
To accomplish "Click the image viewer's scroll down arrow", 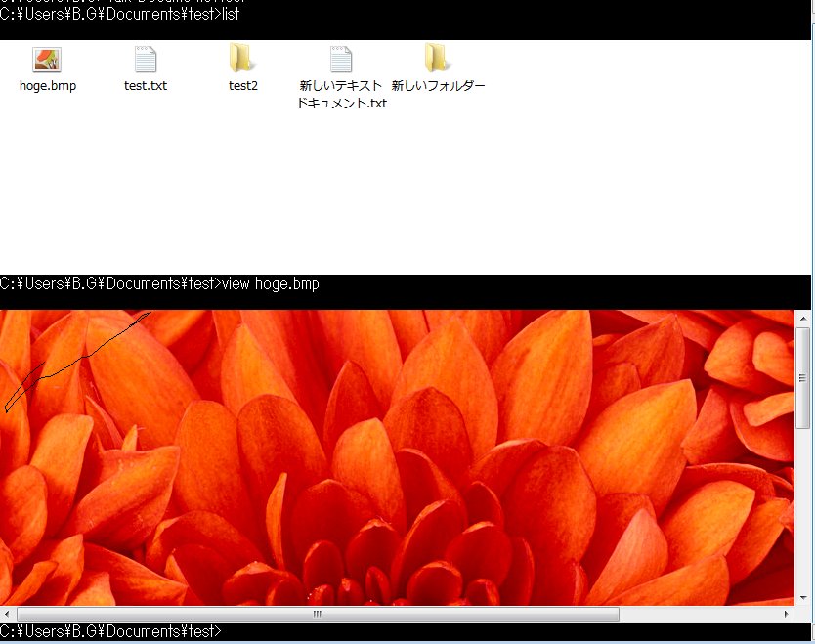I will pyautogui.click(x=803, y=598).
